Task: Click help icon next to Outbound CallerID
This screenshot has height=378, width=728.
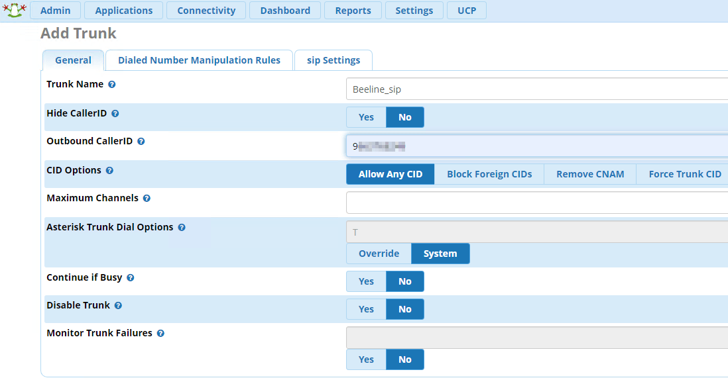Action: coord(141,142)
